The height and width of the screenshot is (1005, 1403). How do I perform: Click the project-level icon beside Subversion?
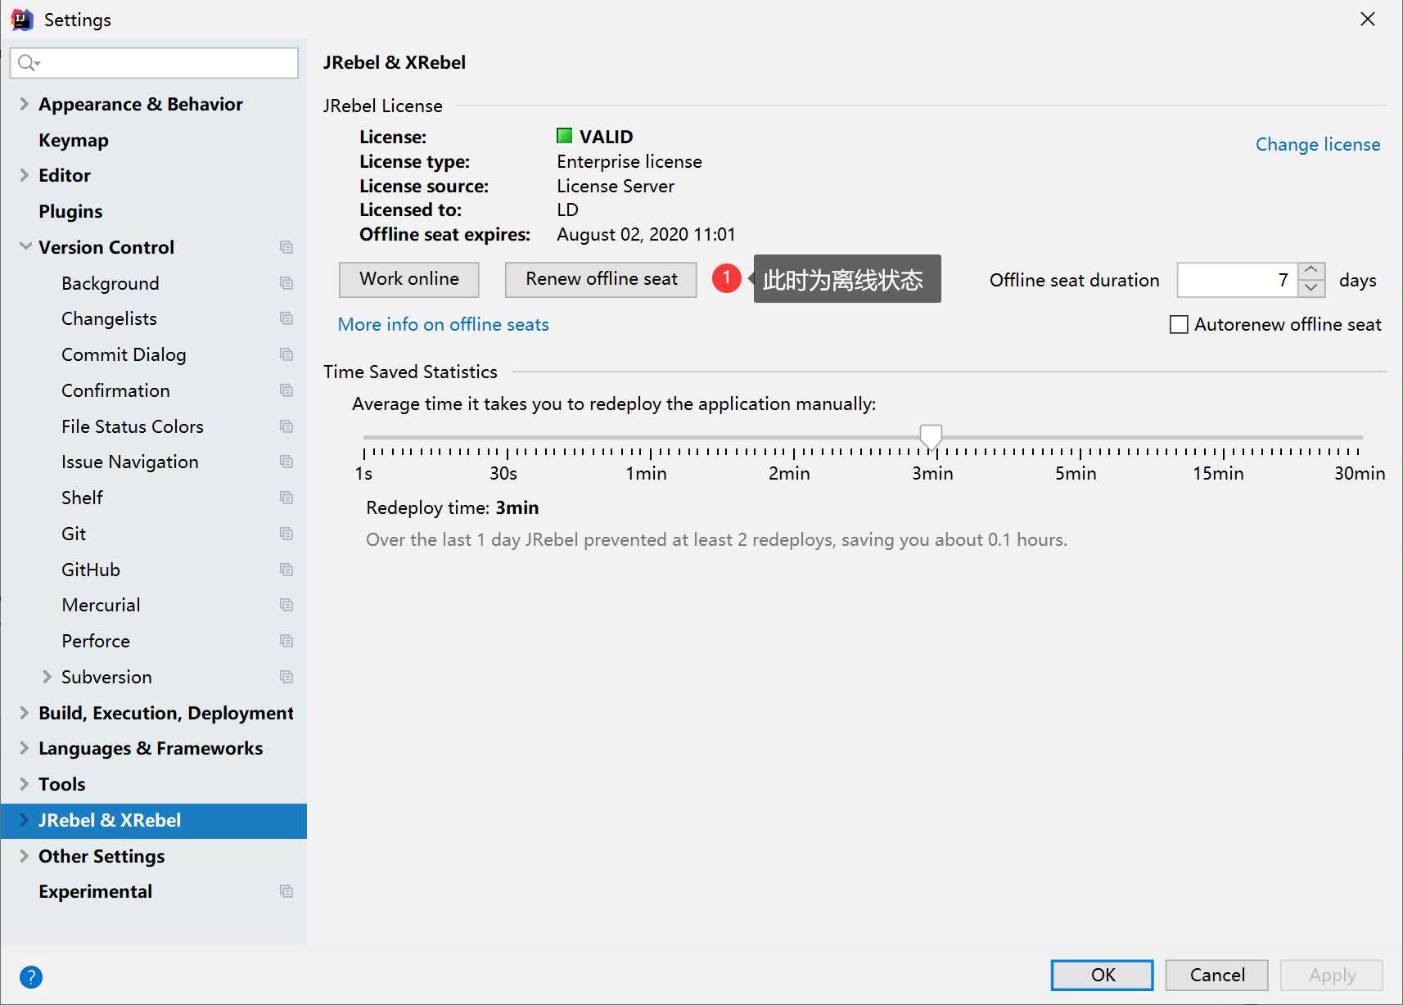click(x=286, y=677)
